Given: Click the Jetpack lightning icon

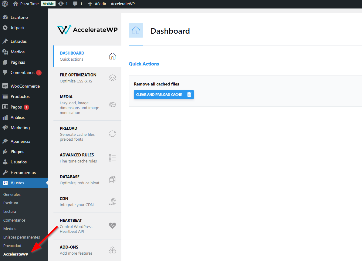Looking at the screenshot, I should (5, 28).
